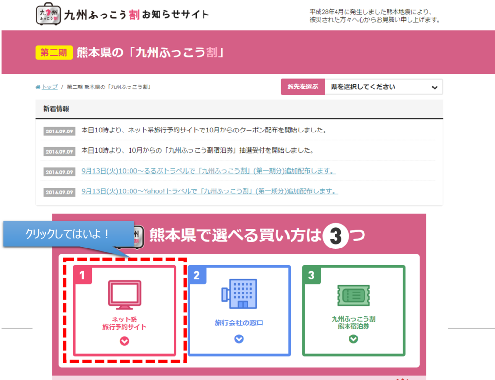The width and height of the screenshot is (495, 380).
Task: Click the home icon in breadcrumb
Action: tap(38, 87)
